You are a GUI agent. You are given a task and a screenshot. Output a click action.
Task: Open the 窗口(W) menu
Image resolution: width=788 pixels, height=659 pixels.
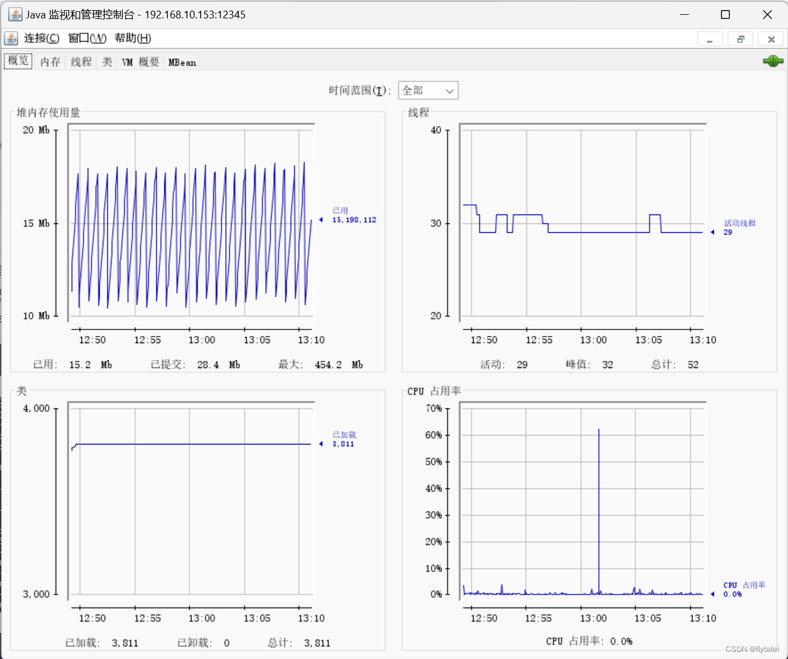pyautogui.click(x=87, y=38)
